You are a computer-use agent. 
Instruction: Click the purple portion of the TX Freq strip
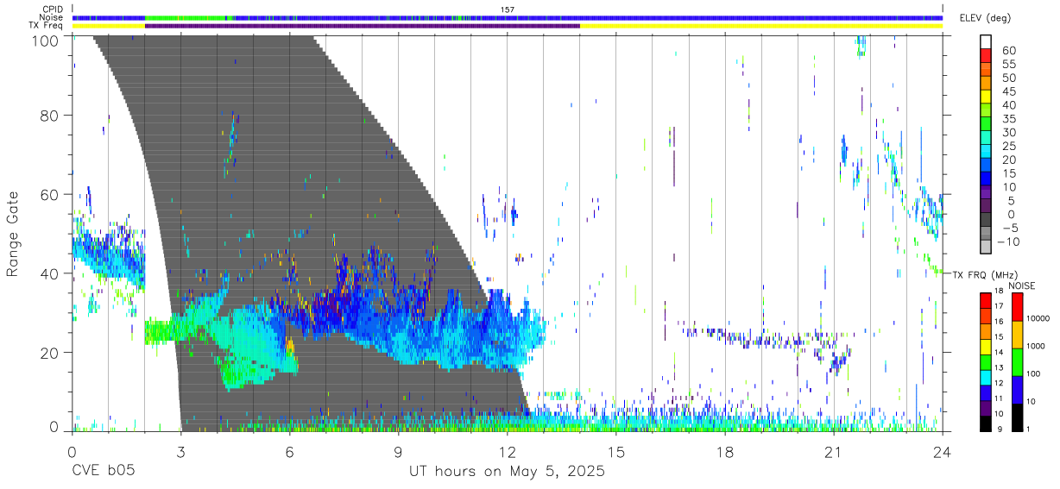coord(362,26)
